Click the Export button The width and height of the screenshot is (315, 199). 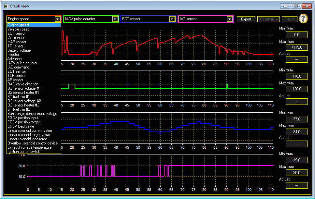coord(246,19)
